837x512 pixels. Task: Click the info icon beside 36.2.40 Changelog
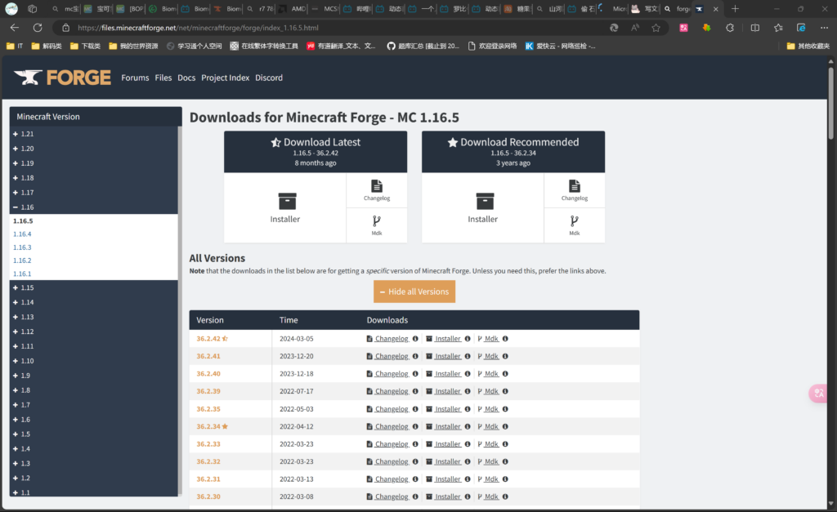point(415,374)
